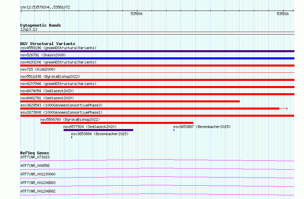Click the small blue esv3653887 marker
304x199 pixels.
174,130
